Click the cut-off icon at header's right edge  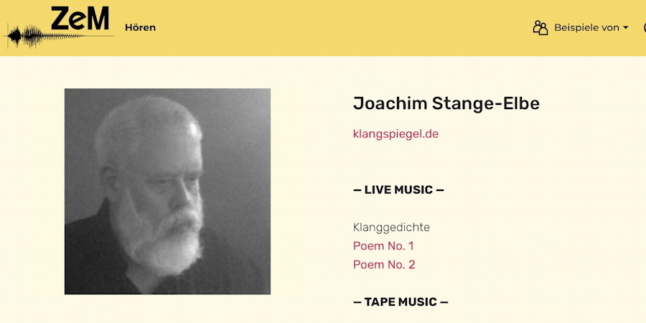coord(644,27)
